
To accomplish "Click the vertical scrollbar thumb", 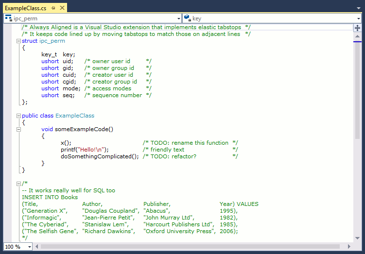I will point(357,91).
